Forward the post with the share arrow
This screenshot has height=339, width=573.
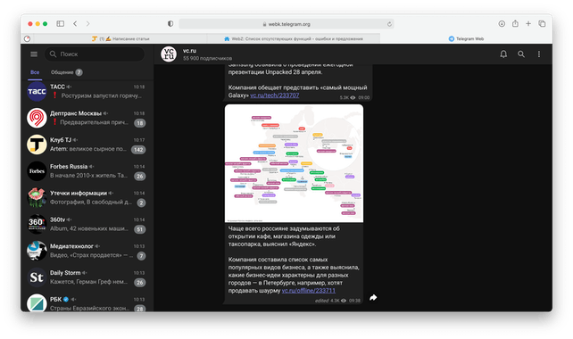tap(373, 298)
